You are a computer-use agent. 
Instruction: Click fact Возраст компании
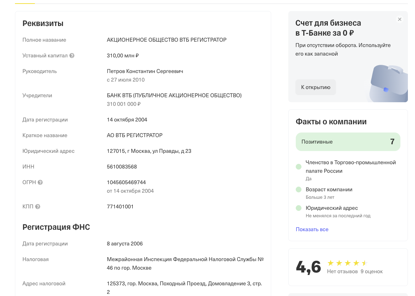click(329, 189)
